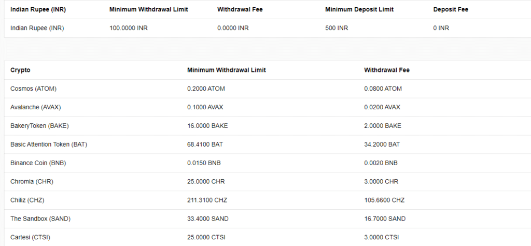Select the 'Chiliz (CHZ)' row name

pos(27,200)
